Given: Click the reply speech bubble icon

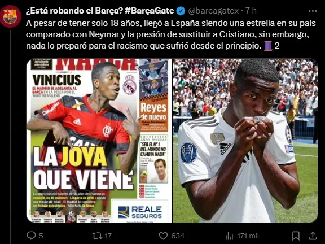Looking at the screenshot, I should pos(31,236).
